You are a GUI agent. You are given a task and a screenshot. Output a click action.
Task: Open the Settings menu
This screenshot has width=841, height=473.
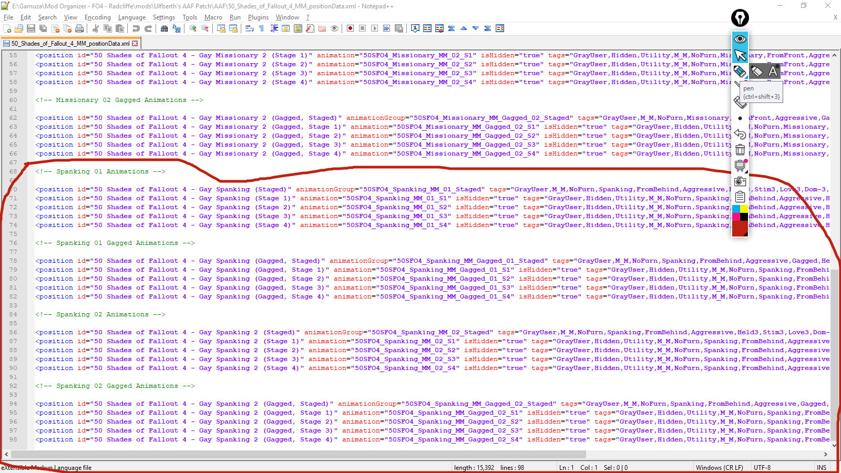[164, 17]
